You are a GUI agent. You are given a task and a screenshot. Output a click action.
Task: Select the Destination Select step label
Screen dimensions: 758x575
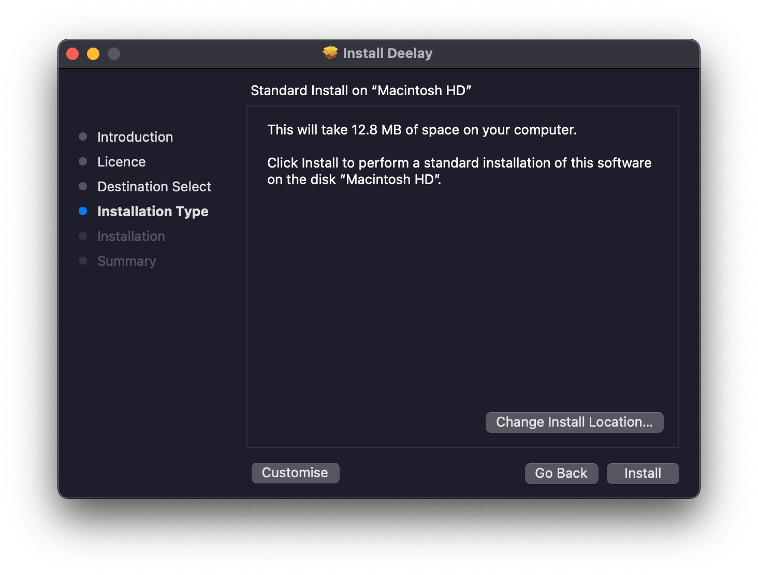tap(154, 187)
